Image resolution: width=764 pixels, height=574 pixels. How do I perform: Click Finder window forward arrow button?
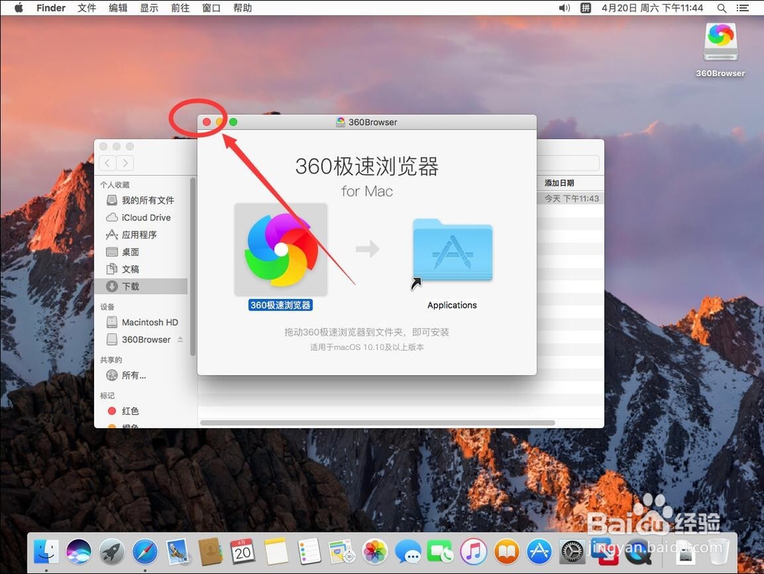(125, 163)
